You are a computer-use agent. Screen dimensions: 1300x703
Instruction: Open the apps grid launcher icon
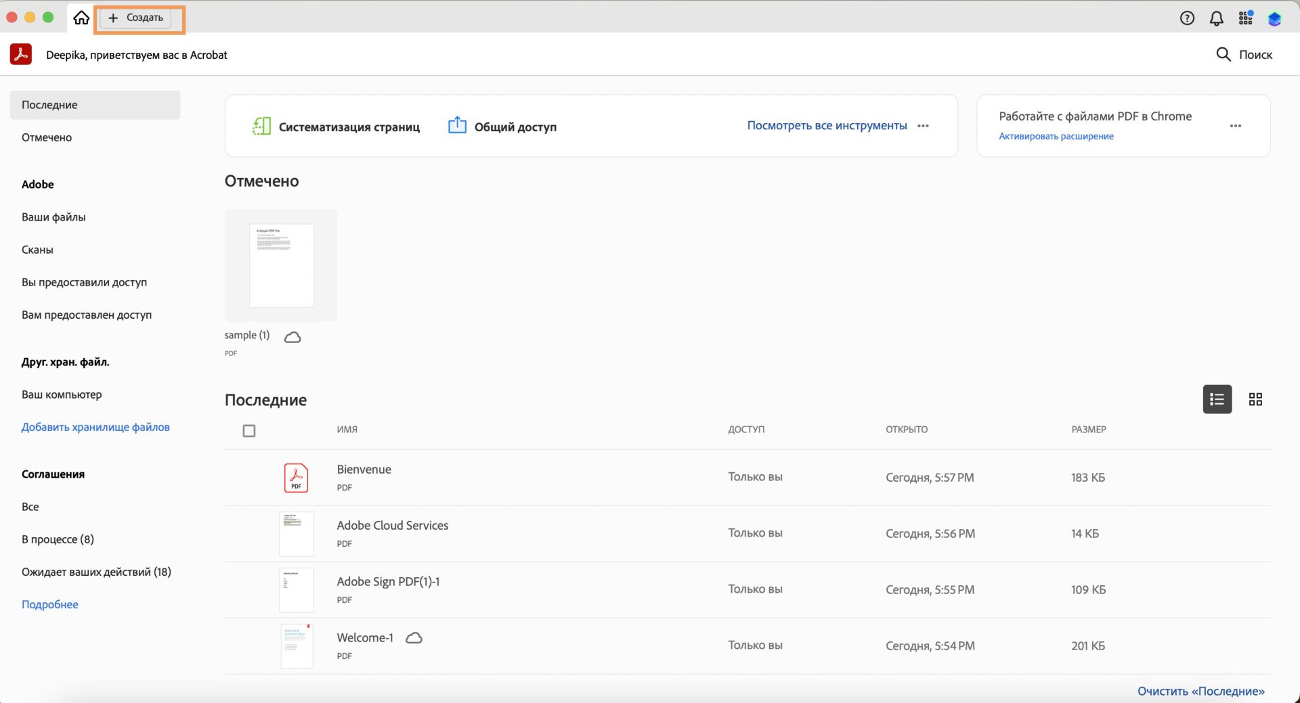(x=1246, y=18)
